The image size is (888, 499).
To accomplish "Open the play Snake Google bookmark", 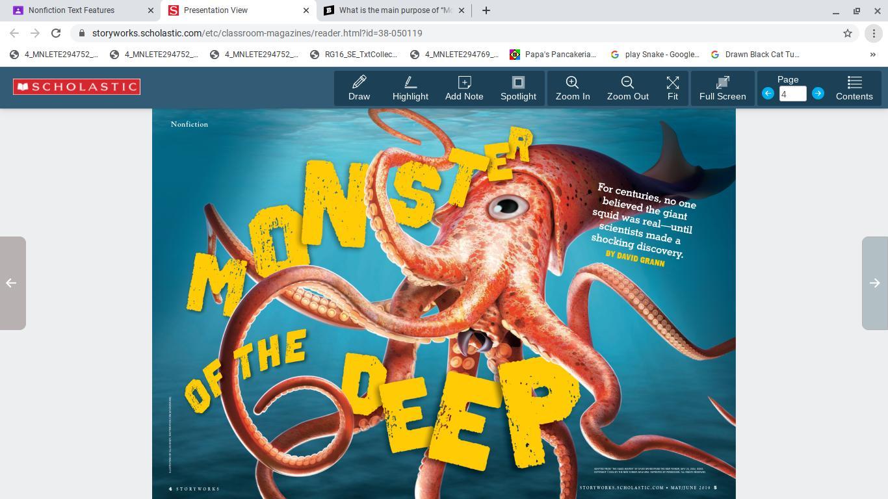I will (x=655, y=55).
